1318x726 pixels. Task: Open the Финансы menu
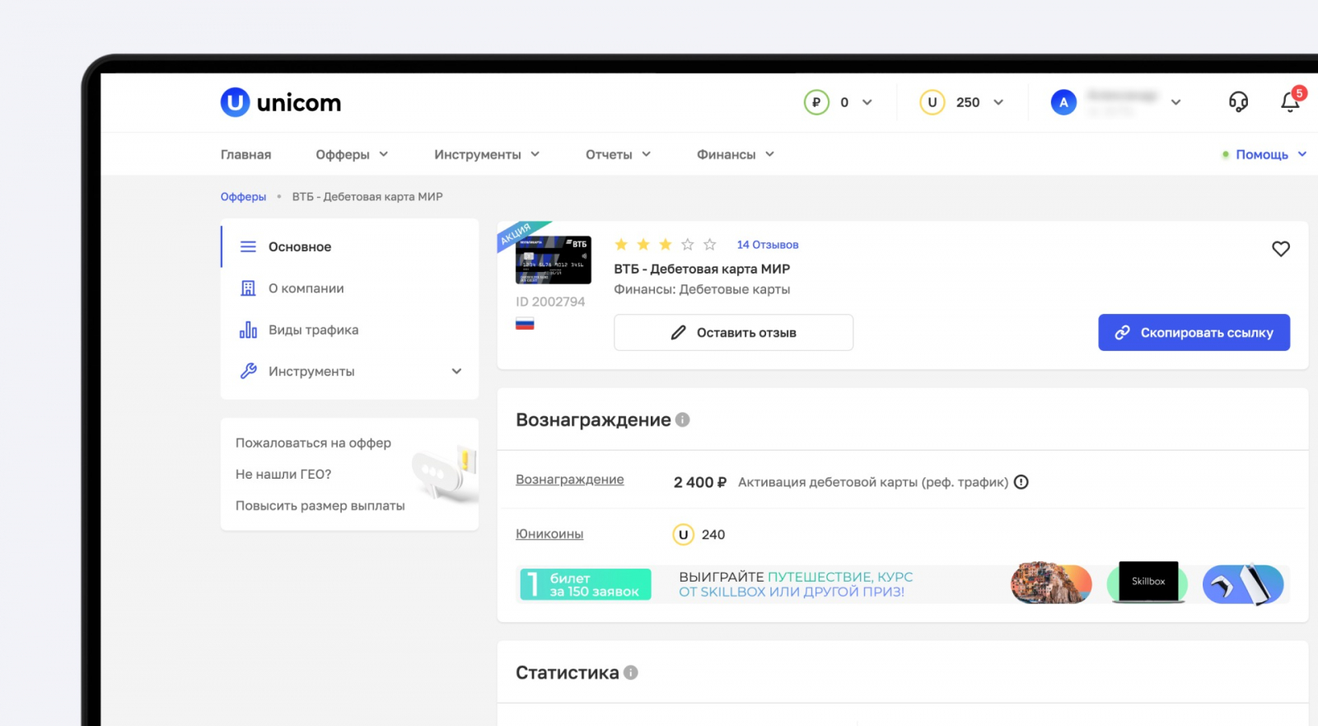(x=736, y=154)
